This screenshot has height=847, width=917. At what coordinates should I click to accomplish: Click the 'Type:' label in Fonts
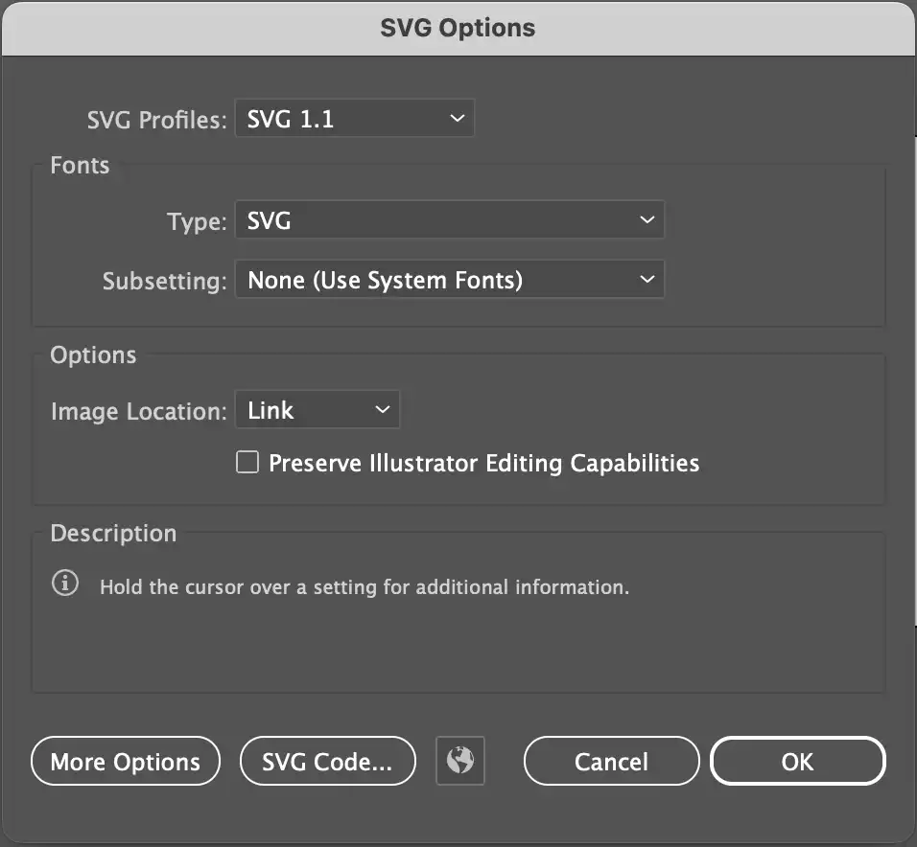[x=197, y=222]
